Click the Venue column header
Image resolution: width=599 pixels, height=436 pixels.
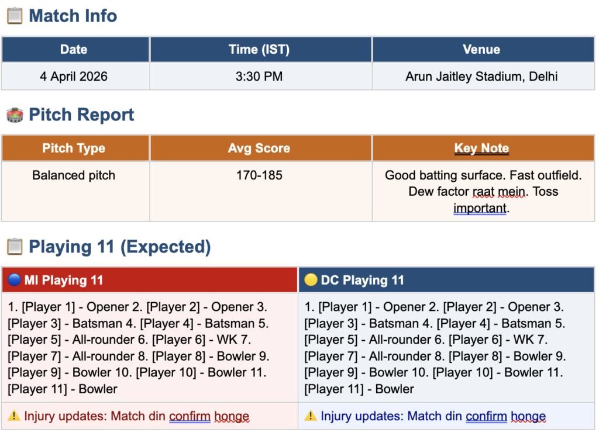click(483, 49)
